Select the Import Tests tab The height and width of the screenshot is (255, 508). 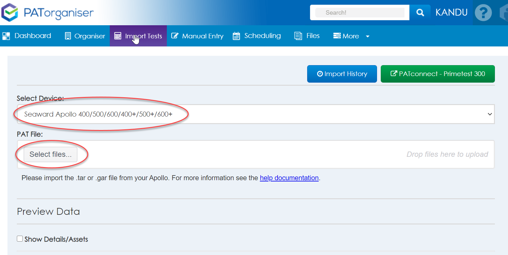(138, 36)
